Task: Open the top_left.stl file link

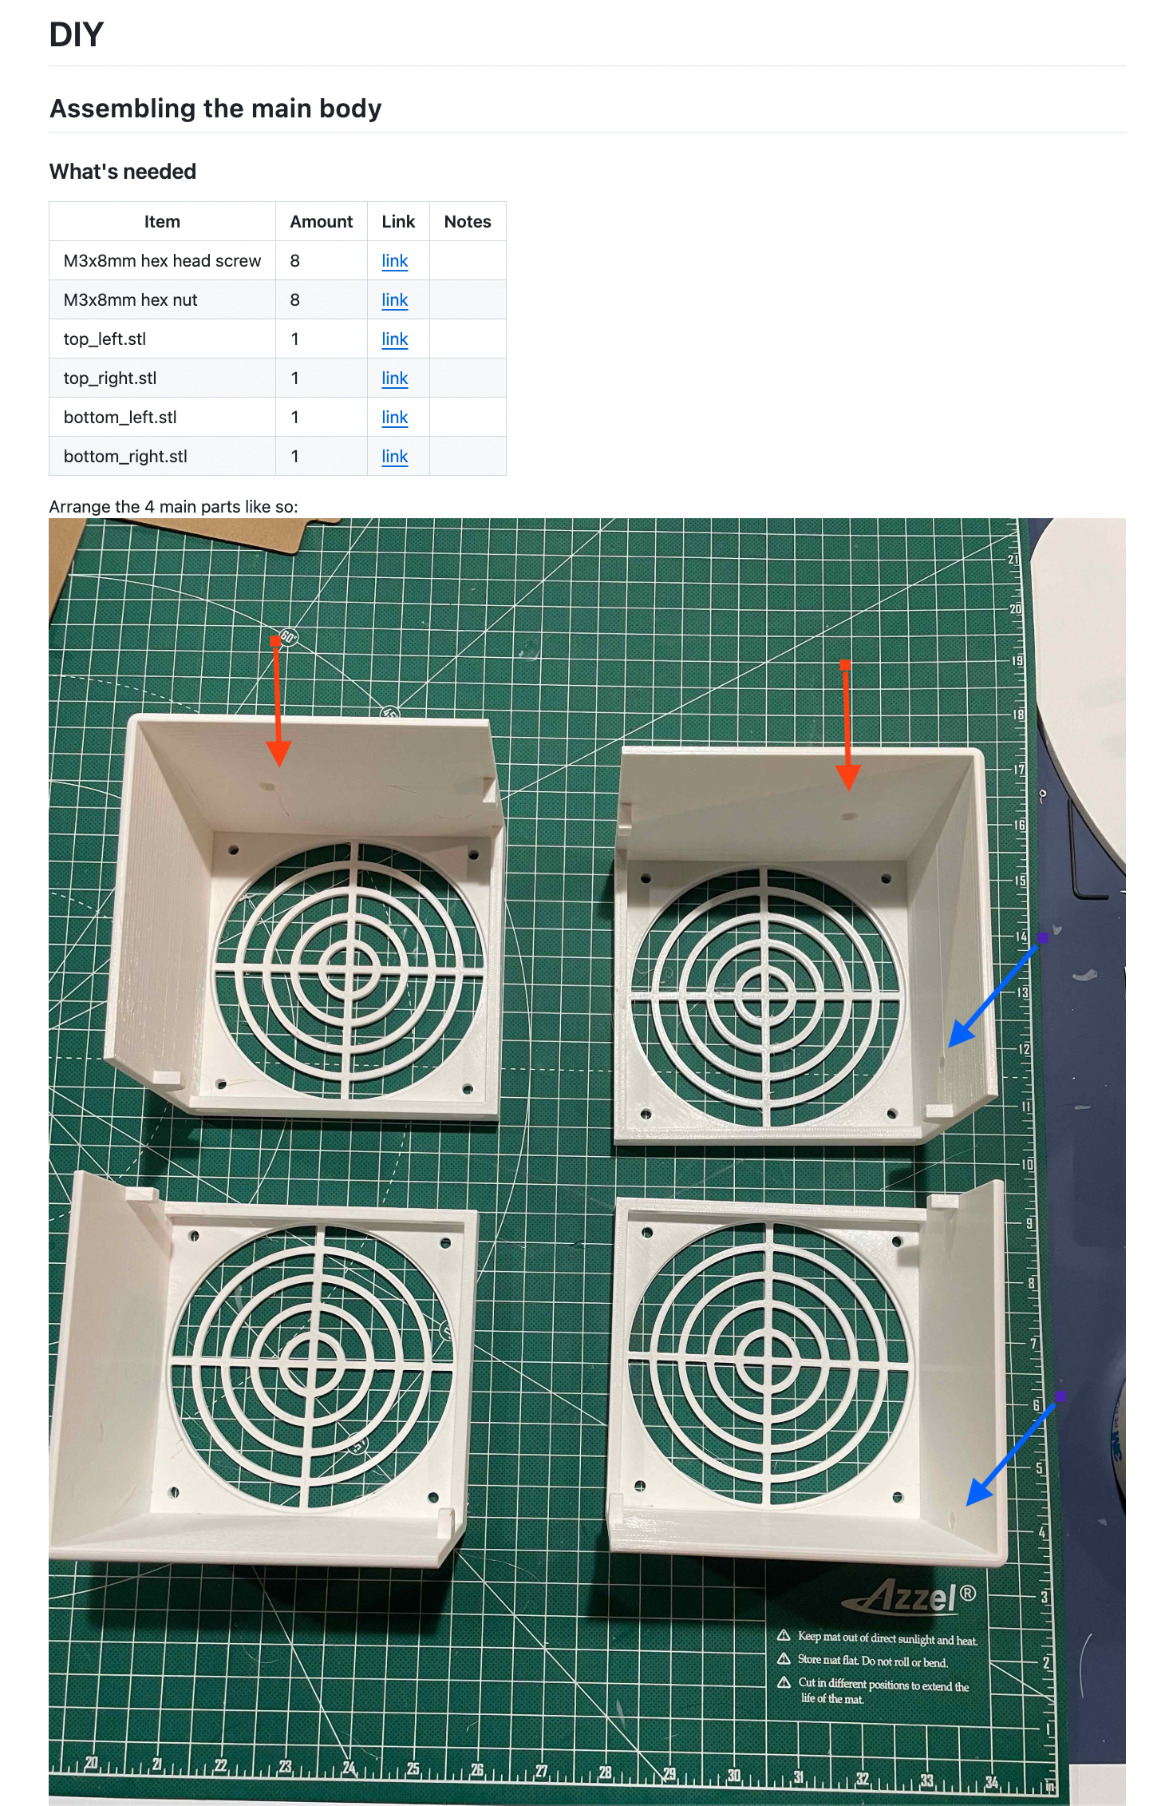Action: coord(394,339)
